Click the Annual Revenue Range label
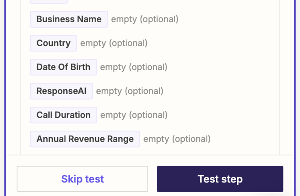This screenshot has width=300, height=196. 85,139
